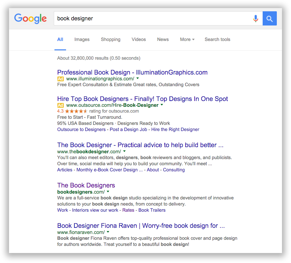The width and height of the screenshot is (291, 263).
Task: Click the Google logo
Action: 30,18
